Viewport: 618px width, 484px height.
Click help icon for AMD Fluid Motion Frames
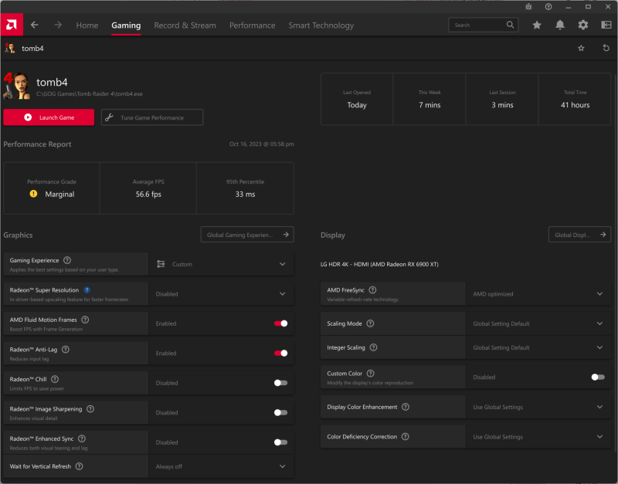pyautogui.click(x=85, y=320)
